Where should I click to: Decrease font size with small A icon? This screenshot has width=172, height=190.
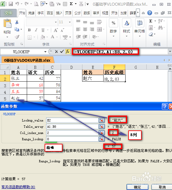[62, 30]
